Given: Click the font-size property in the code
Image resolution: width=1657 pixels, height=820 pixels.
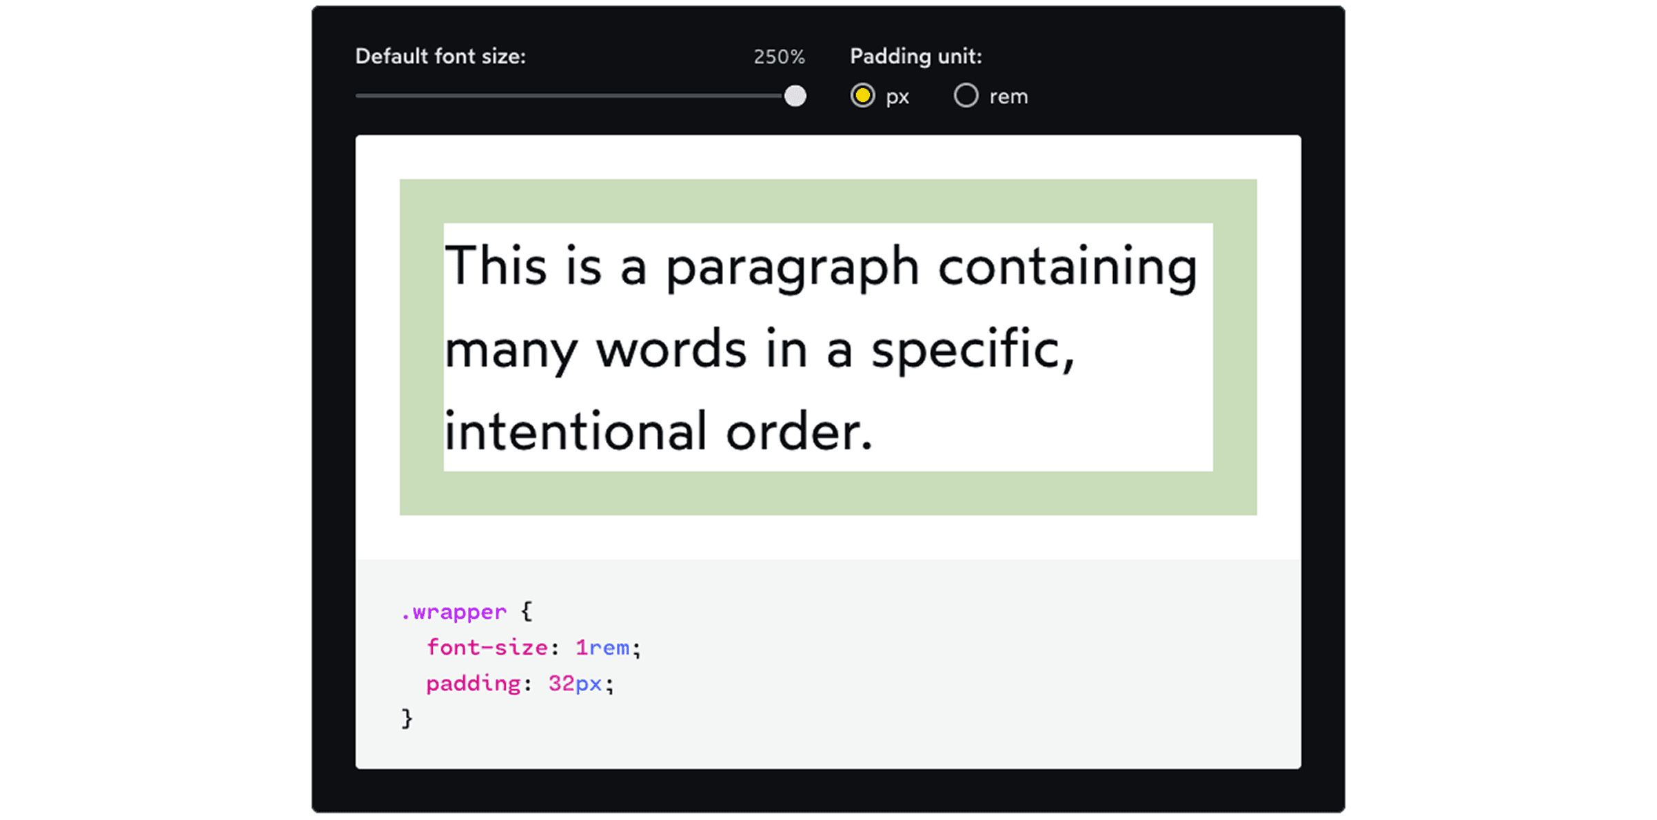Looking at the screenshot, I should (486, 647).
